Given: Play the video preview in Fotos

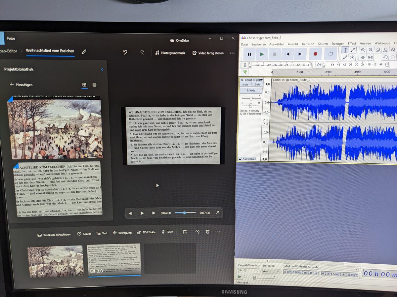Looking at the screenshot, I should [x=142, y=213].
